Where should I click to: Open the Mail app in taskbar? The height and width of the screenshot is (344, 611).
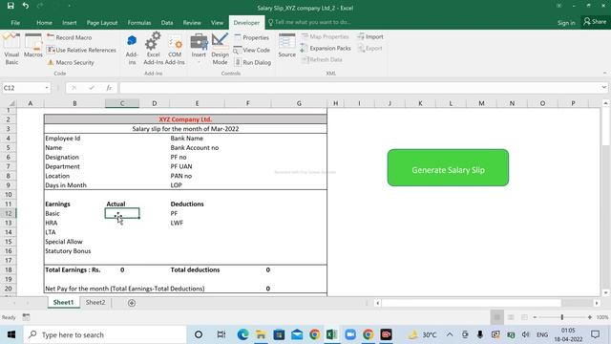pos(297,334)
